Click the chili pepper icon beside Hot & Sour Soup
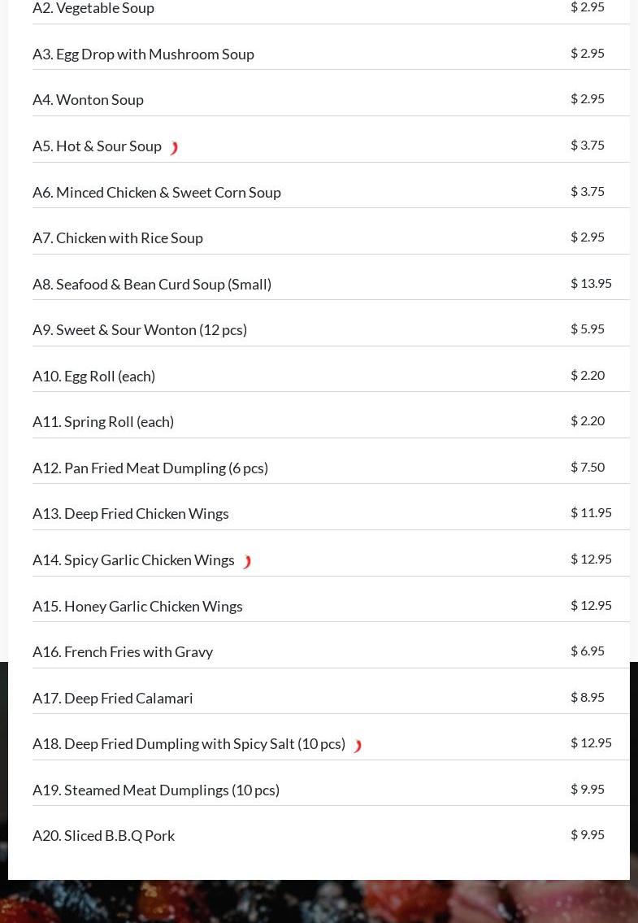The width and height of the screenshot is (638, 923). tap(173, 147)
